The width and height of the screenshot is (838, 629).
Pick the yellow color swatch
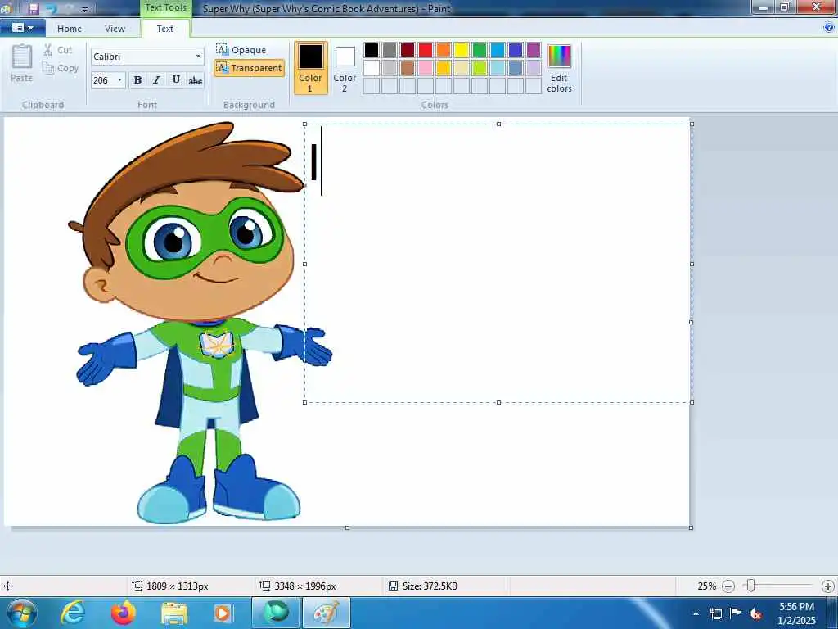tap(462, 50)
